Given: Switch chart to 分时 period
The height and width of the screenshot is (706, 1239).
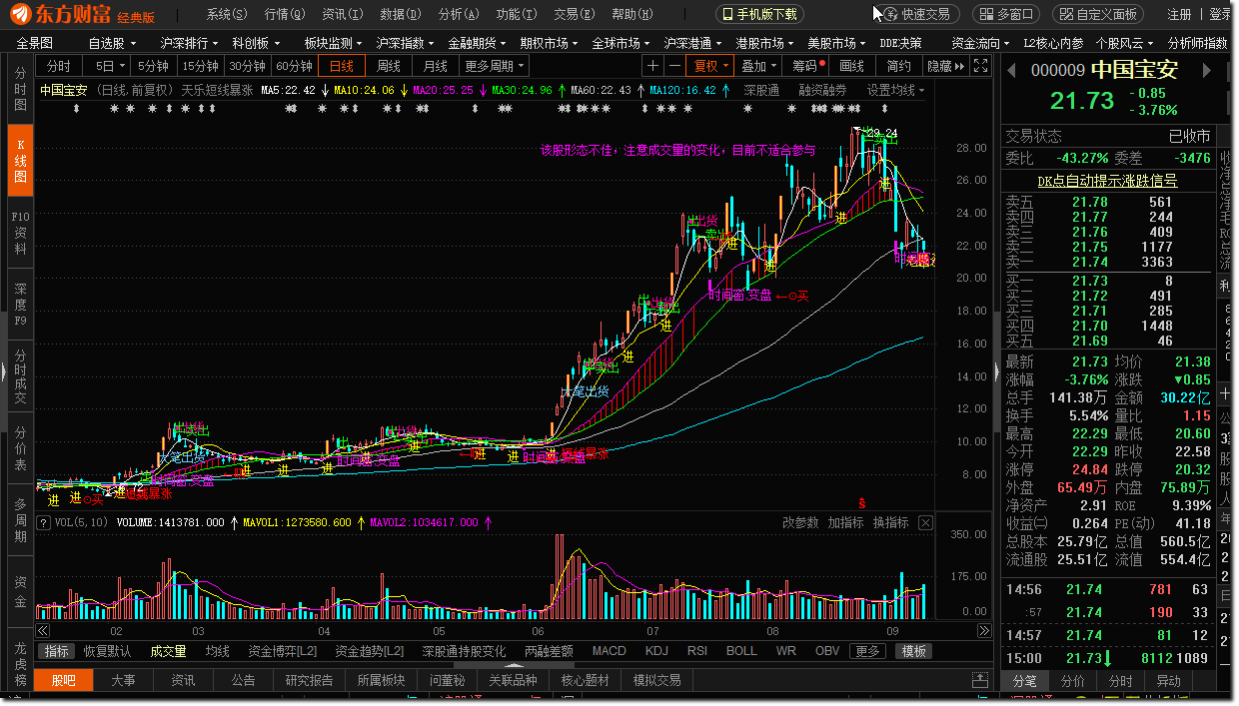Looking at the screenshot, I should click(x=59, y=66).
